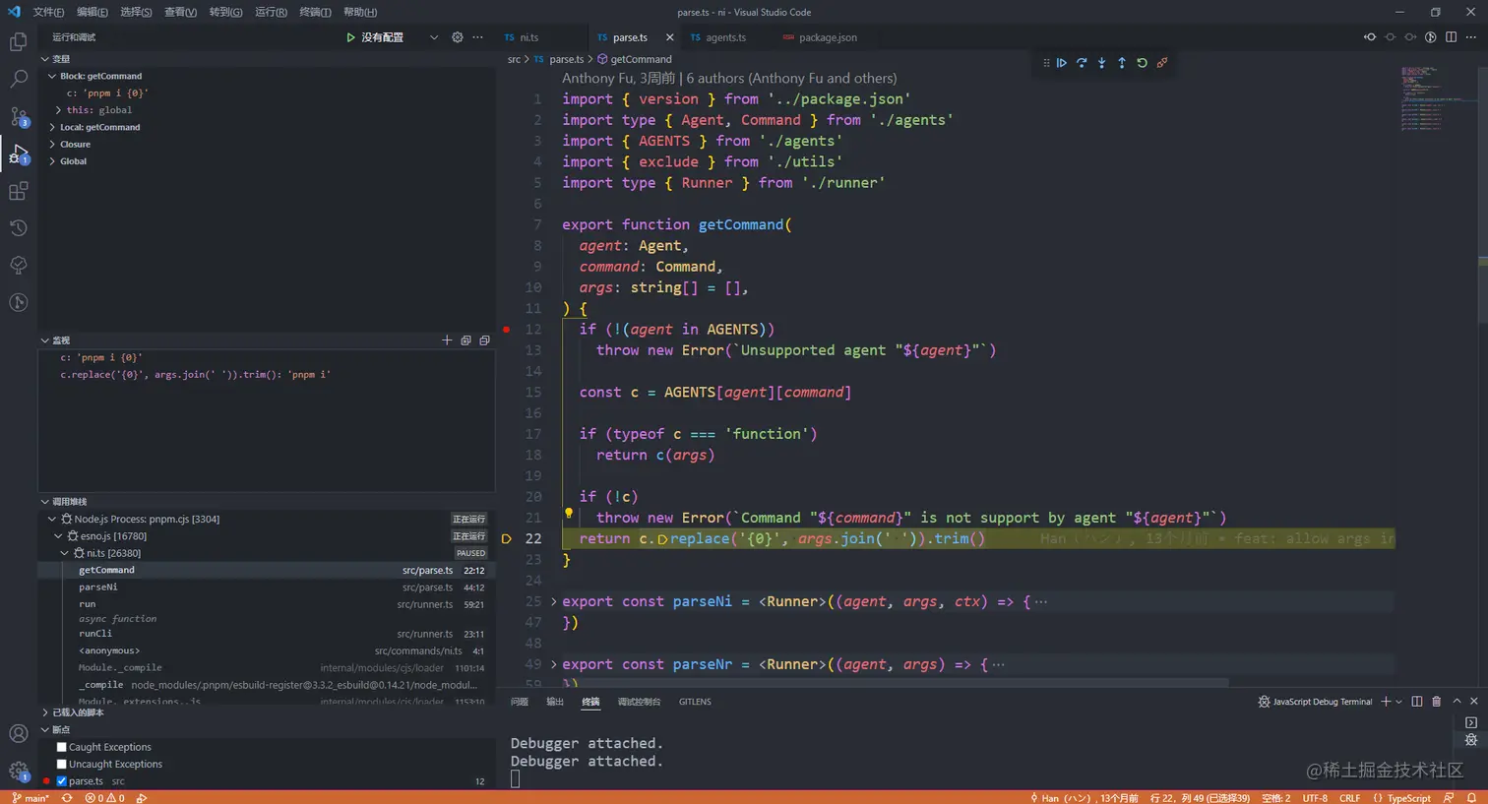Unfold the parseNi block at line 25
This screenshot has width=1488, height=804.
[x=553, y=601]
